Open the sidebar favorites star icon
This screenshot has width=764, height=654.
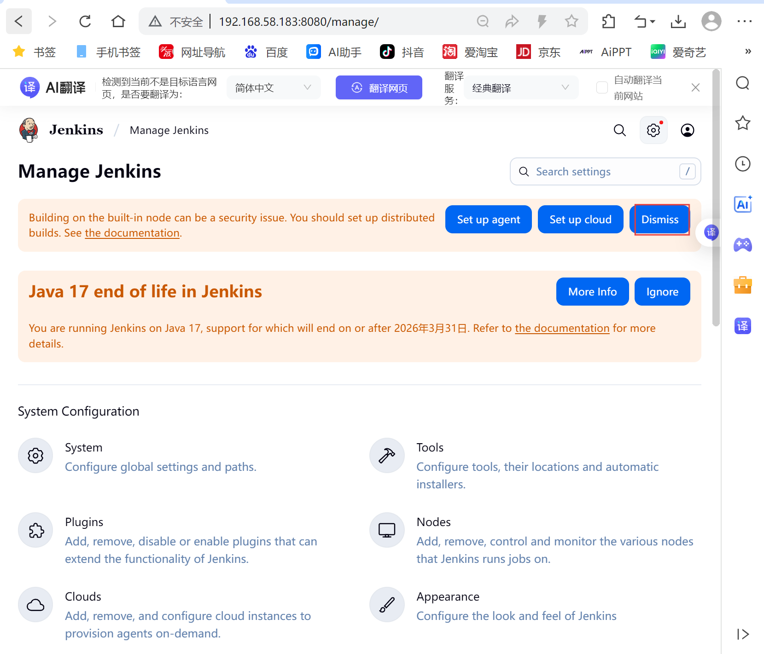[x=743, y=123]
